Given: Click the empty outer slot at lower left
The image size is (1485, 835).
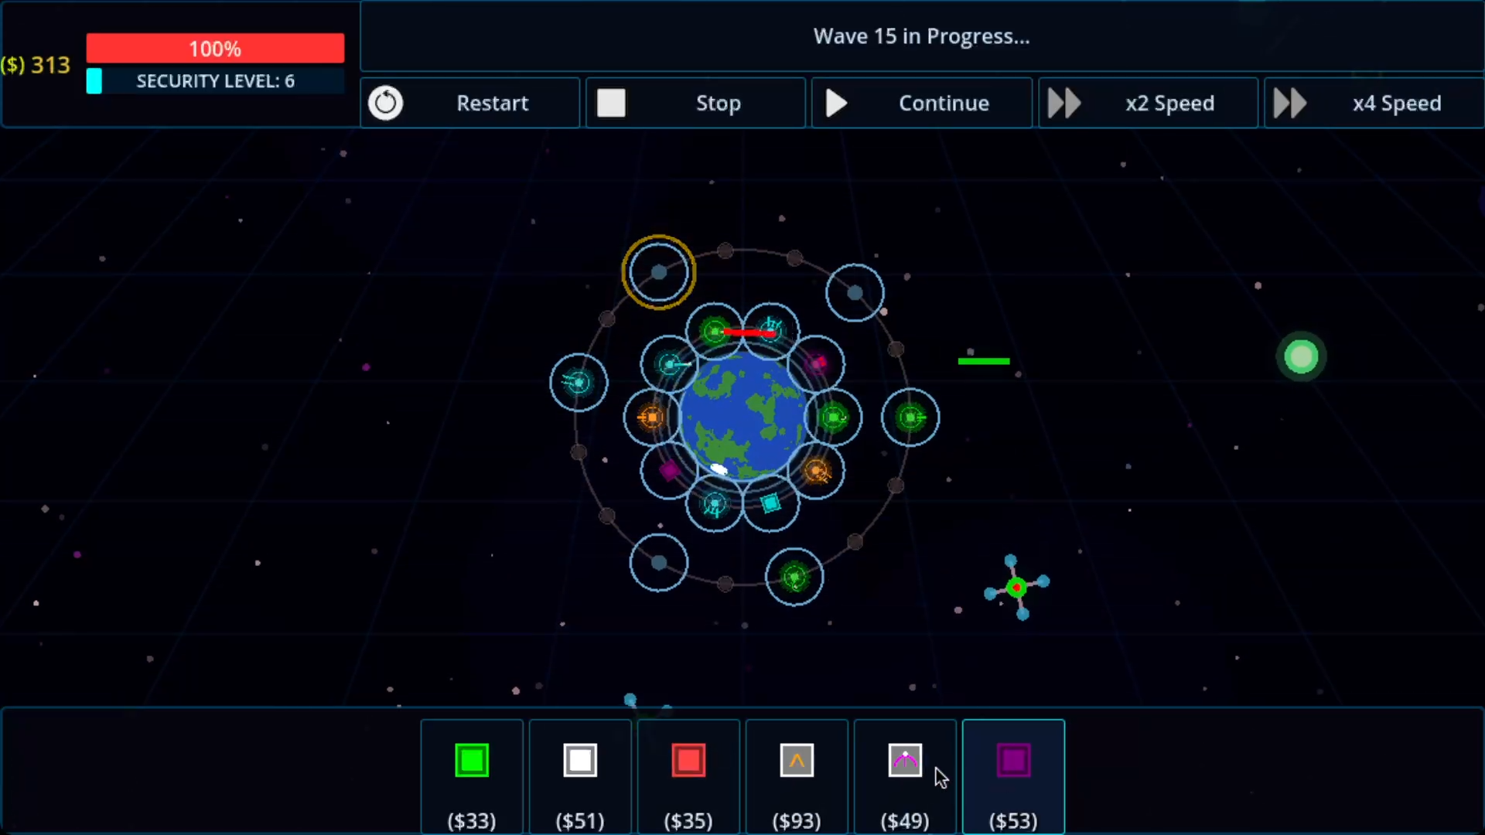Looking at the screenshot, I should (x=659, y=563).
